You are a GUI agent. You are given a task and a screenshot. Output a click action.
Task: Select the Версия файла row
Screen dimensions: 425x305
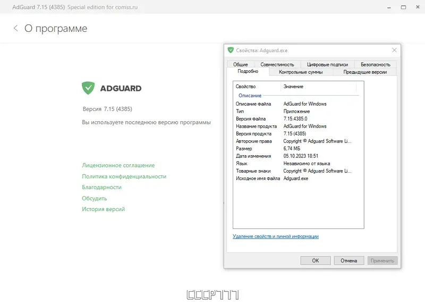(x=298, y=118)
